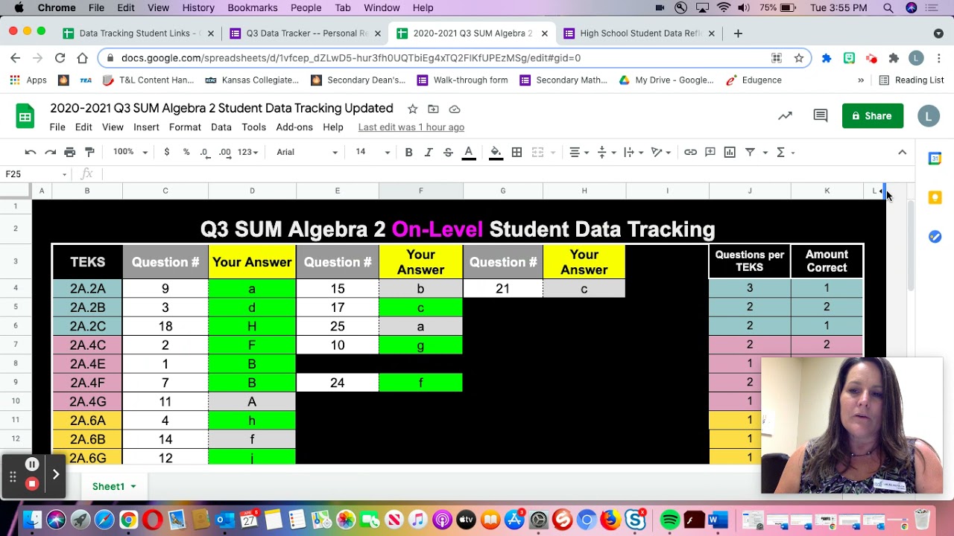
Task: Click the Move to folder icon
Action: click(433, 109)
